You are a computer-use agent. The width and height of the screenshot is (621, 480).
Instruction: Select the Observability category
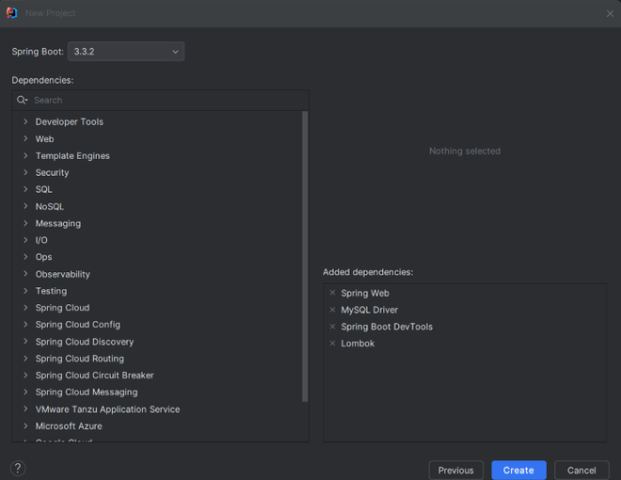(63, 274)
